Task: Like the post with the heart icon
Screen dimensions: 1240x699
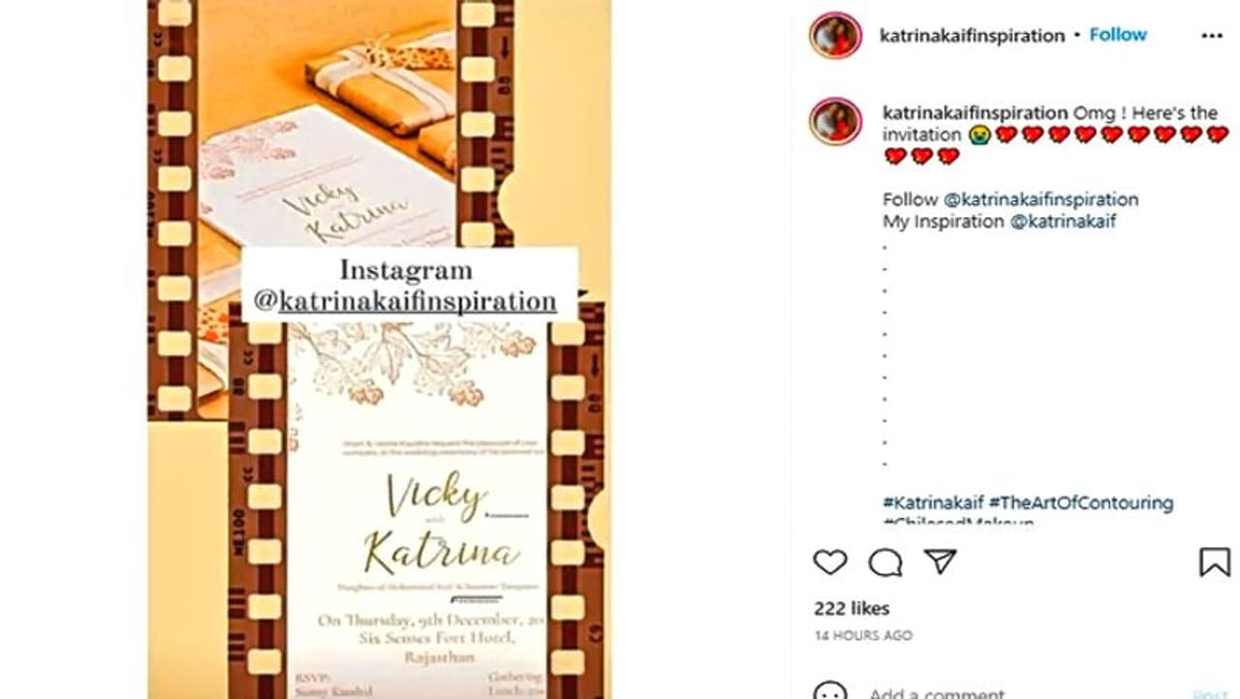Action: click(829, 562)
